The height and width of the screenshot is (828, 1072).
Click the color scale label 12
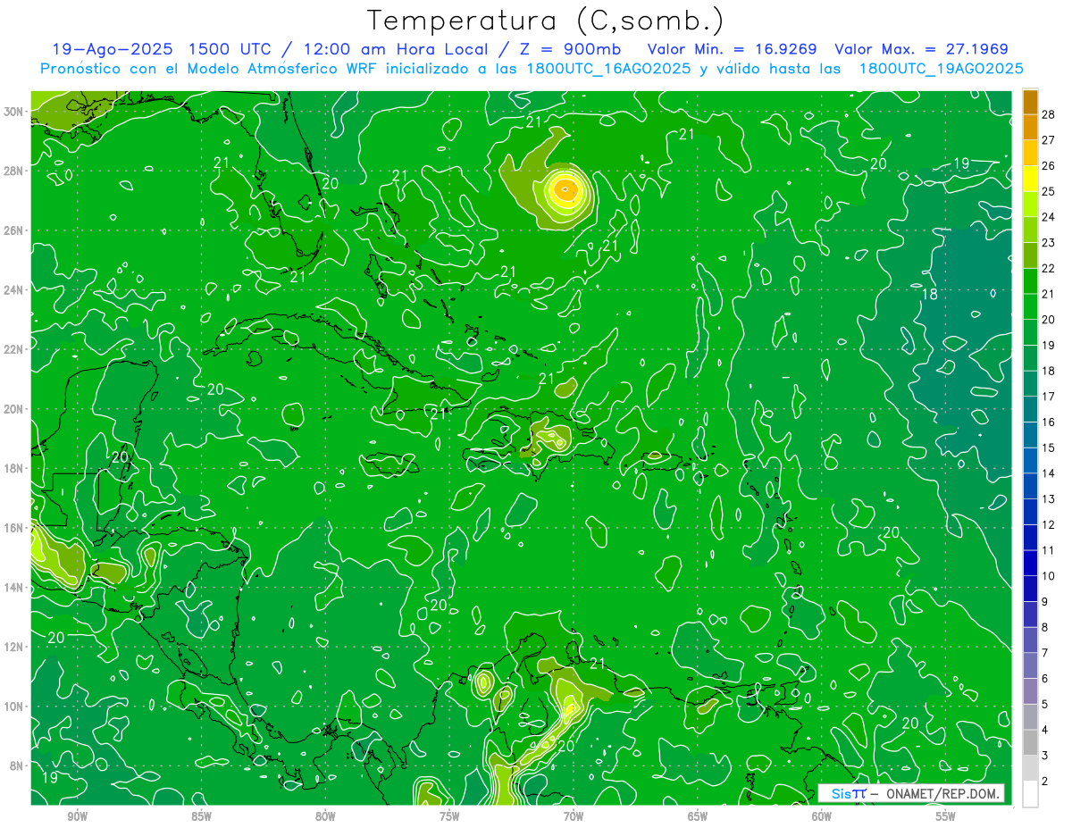(x=1049, y=524)
